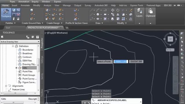Screen dimensions: 185x104
Task: Click the ViewCube North compass label
Action: click(x=170, y=33)
